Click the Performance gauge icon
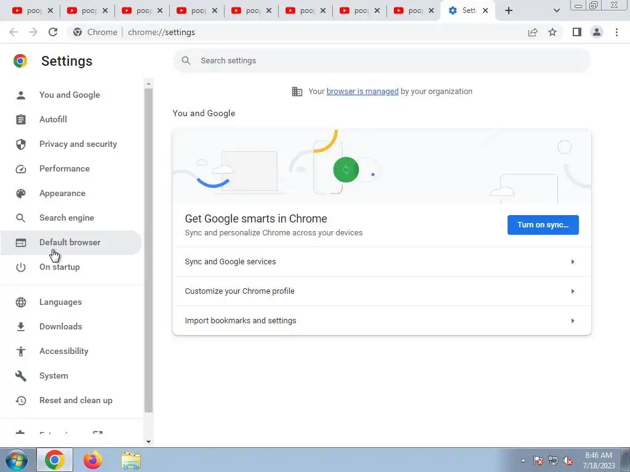This screenshot has width=630, height=472. 21,168
